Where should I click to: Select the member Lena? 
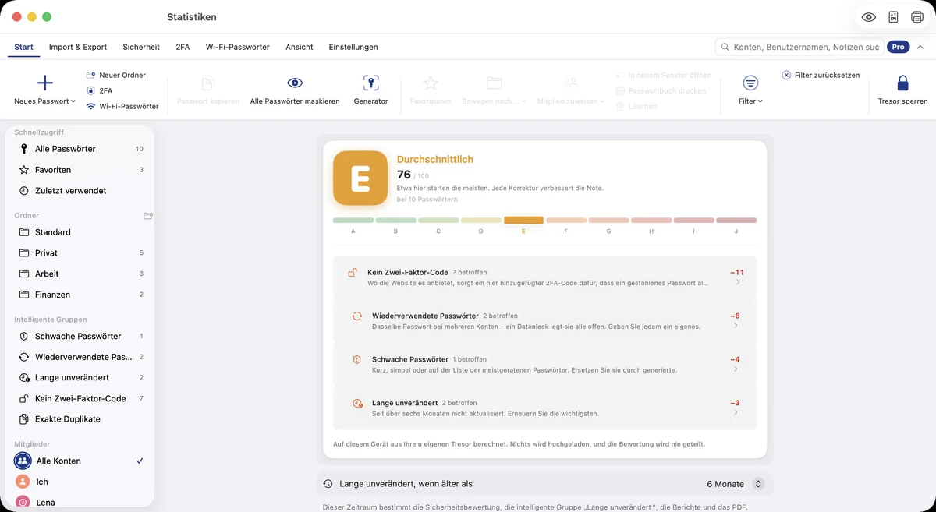(80, 503)
